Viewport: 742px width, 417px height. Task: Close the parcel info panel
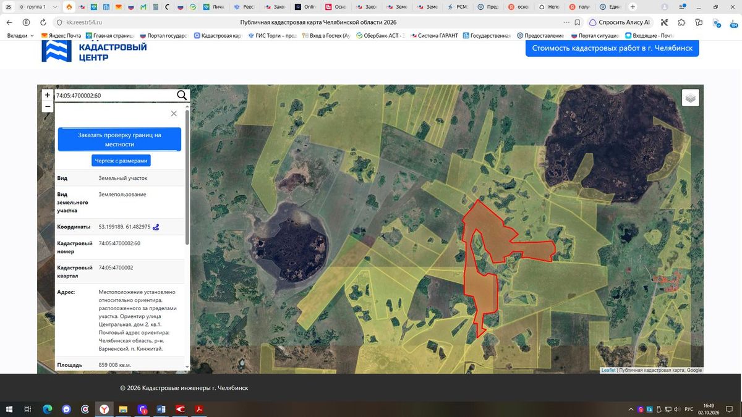tap(174, 114)
